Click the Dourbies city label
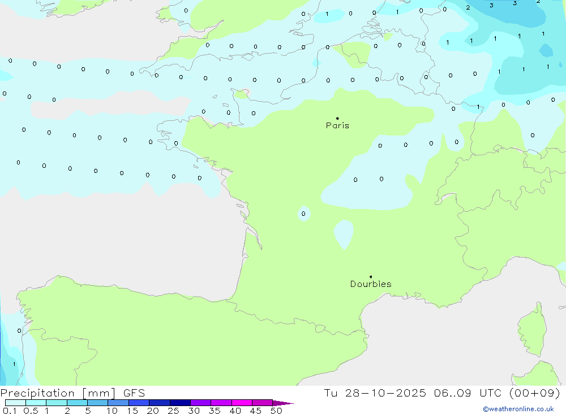 pyautogui.click(x=371, y=284)
